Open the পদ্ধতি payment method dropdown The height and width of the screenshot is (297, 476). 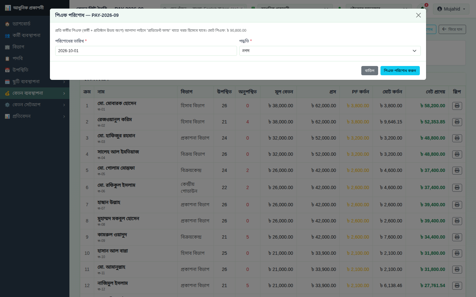pyautogui.click(x=330, y=51)
